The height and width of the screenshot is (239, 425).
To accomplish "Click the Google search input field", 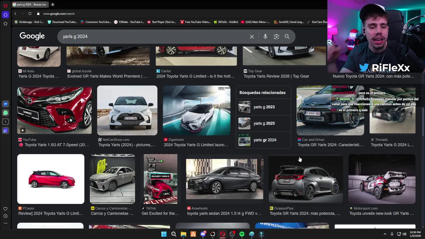I will click(x=154, y=37).
